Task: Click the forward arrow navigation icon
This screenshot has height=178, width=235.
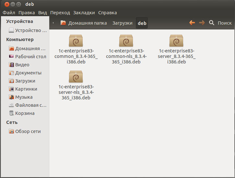Action: coord(202,23)
